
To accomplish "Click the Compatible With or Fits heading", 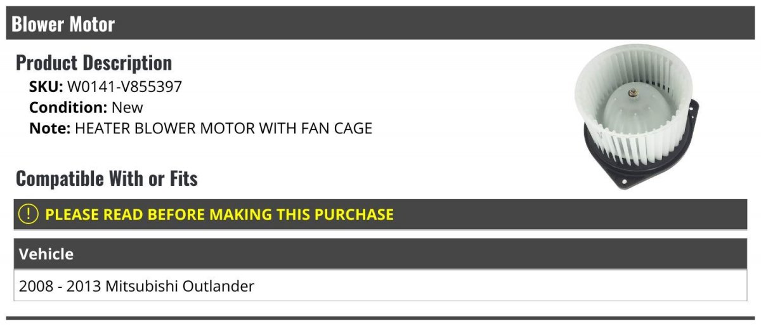I will click(107, 179).
